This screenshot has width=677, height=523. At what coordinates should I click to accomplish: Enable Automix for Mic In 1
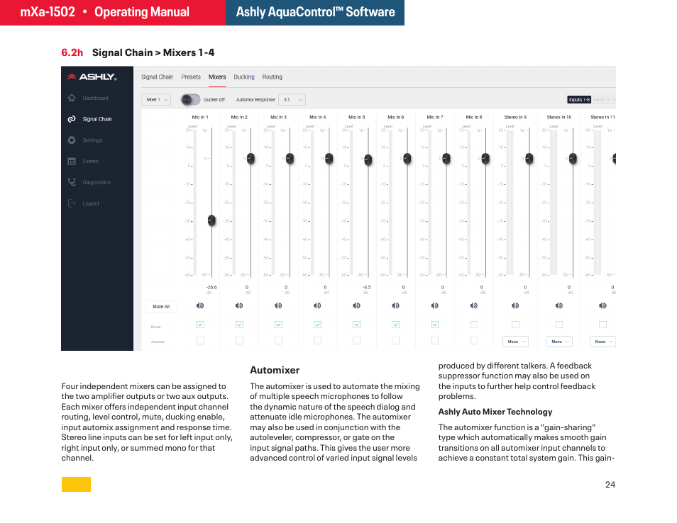tap(200, 341)
